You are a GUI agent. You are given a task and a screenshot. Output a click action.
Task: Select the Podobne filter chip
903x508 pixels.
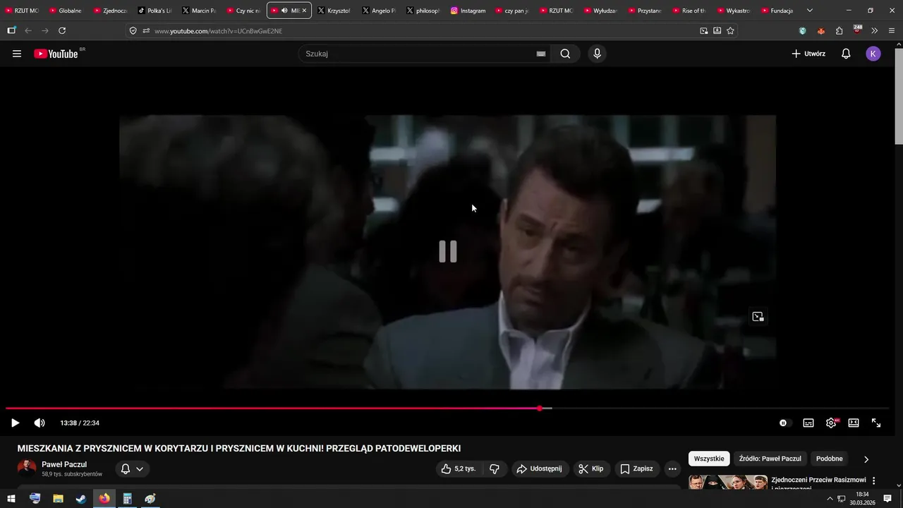coord(830,459)
